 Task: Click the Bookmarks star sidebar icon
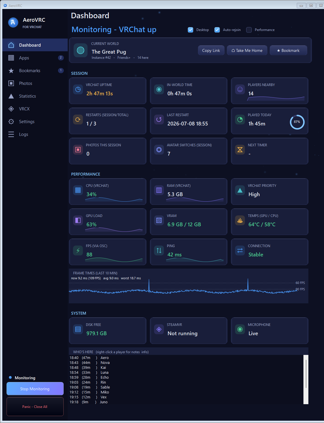click(11, 71)
